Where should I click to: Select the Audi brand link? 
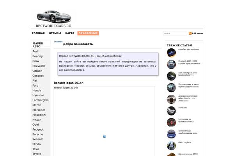click(35, 51)
